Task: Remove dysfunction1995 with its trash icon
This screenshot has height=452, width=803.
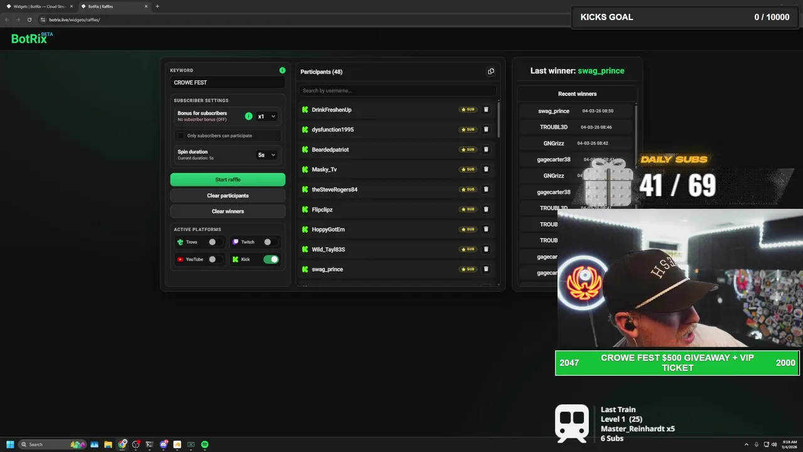Action: coord(486,129)
